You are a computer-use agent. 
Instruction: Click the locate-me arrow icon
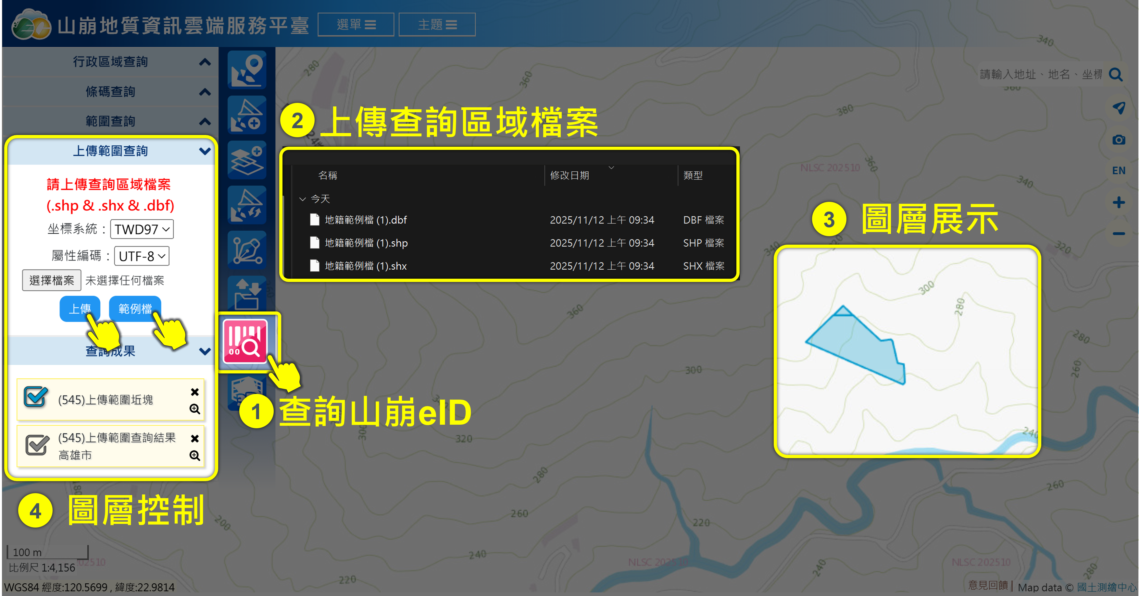(1118, 107)
